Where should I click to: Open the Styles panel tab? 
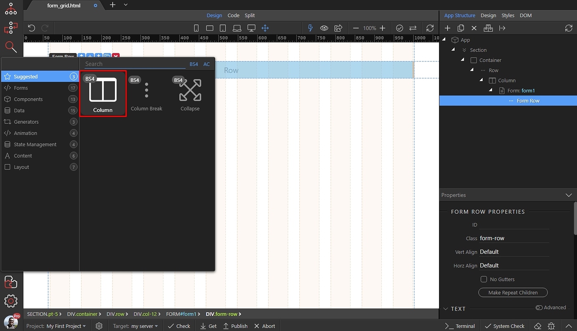[508, 15]
